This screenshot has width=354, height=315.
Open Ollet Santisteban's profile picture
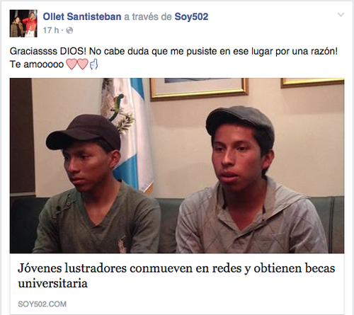pyautogui.click(x=23, y=23)
